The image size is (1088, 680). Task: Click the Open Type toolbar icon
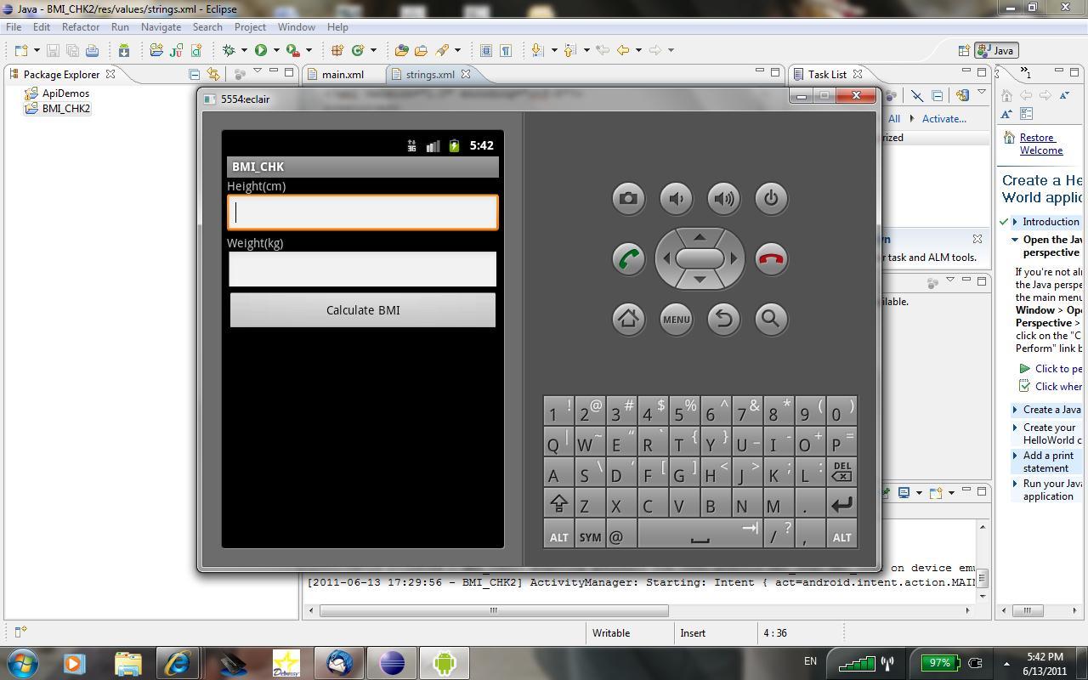coord(401,50)
